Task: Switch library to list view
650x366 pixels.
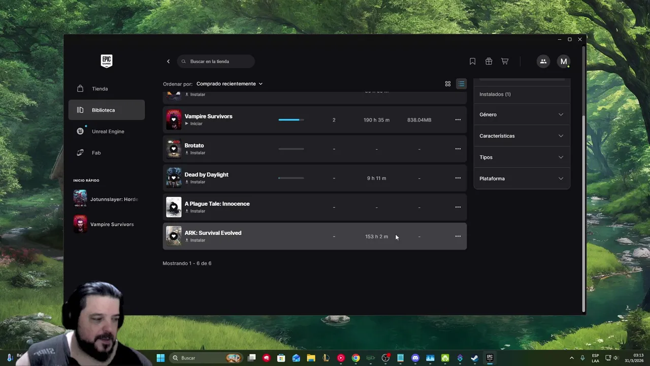Action: [x=461, y=84]
